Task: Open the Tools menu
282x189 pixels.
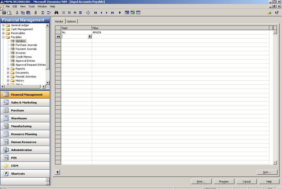Action: (31, 6)
